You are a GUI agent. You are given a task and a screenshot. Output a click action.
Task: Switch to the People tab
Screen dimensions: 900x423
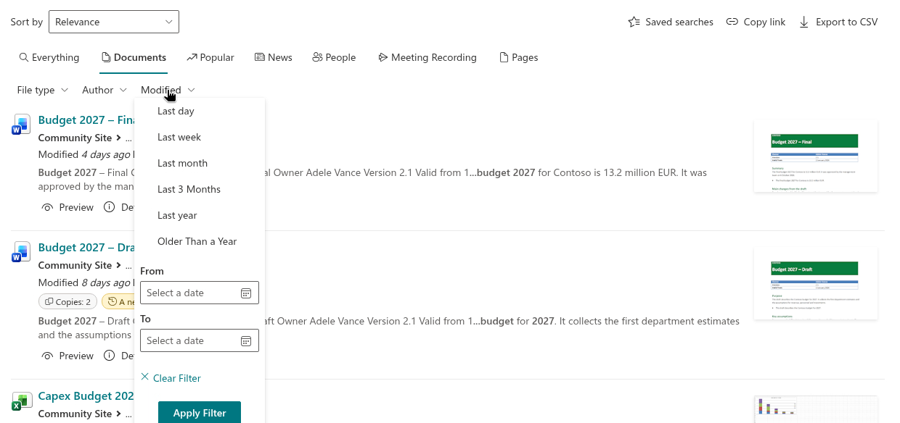click(334, 57)
